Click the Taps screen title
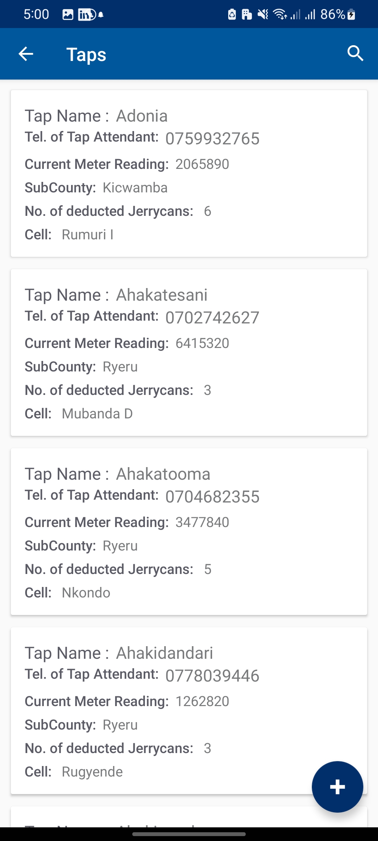Viewport: 378px width, 841px height. (x=86, y=55)
